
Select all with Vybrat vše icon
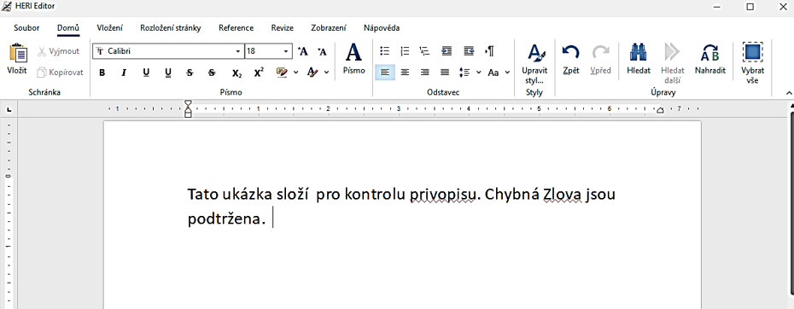click(x=752, y=52)
